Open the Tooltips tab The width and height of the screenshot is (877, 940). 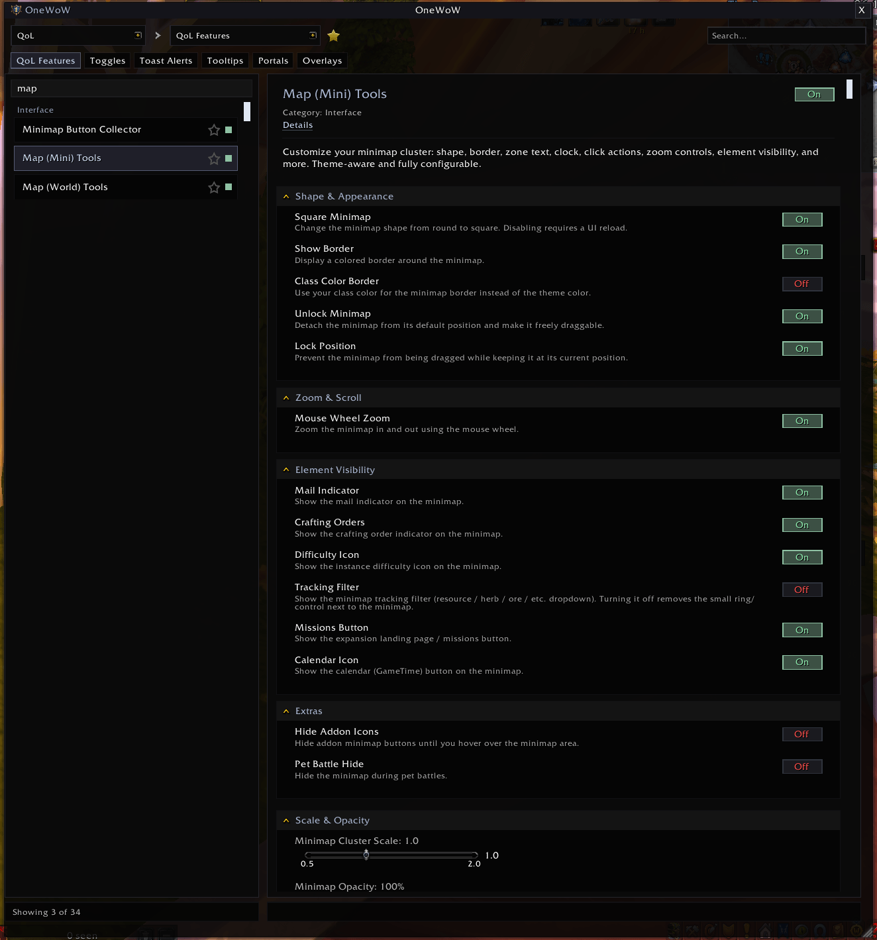tap(225, 61)
